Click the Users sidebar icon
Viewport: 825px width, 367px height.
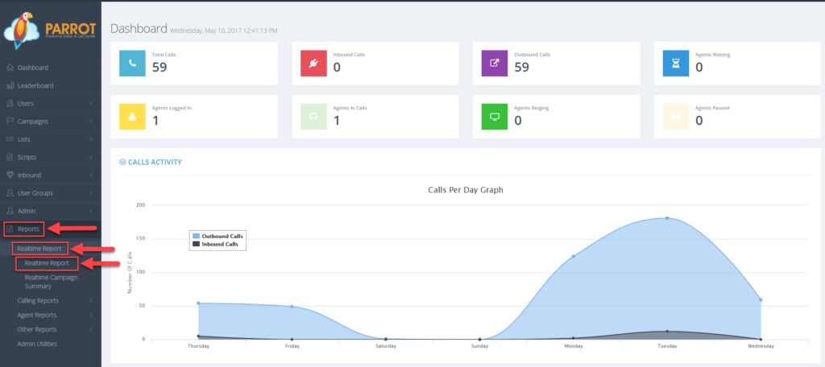click(10, 104)
